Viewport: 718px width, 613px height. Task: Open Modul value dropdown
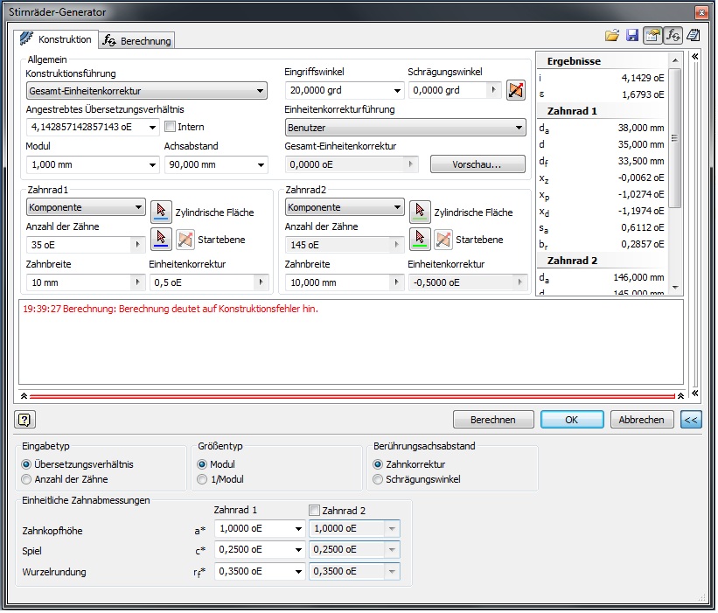point(153,165)
